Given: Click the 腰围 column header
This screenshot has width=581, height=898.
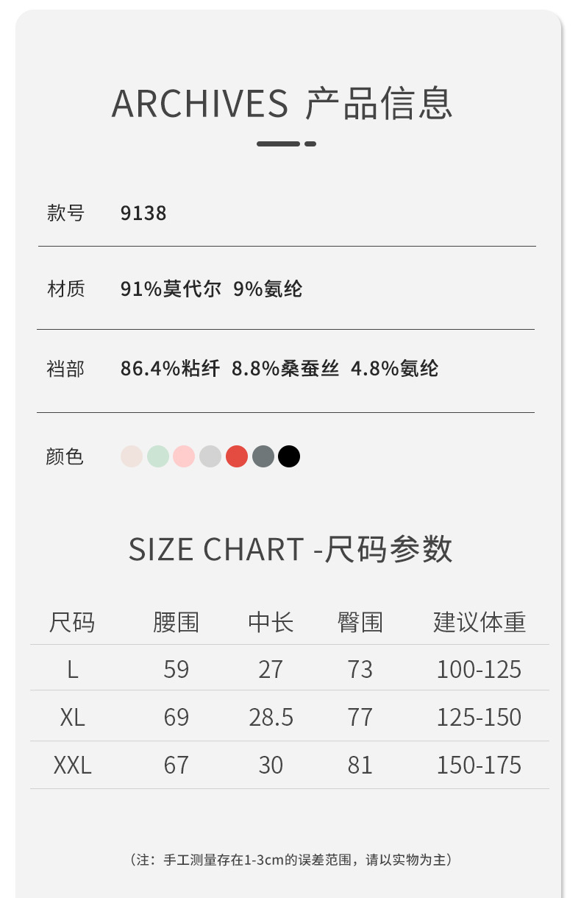Looking at the screenshot, I should point(177,623).
